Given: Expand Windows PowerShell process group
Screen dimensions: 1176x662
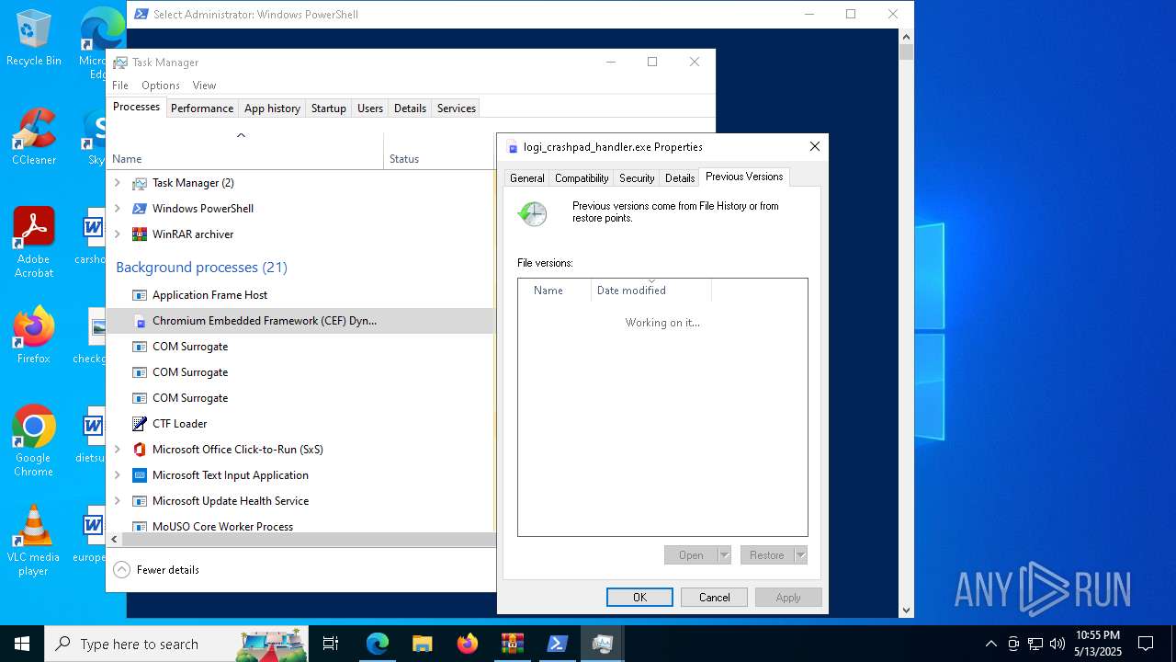Looking at the screenshot, I should (x=118, y=209).
